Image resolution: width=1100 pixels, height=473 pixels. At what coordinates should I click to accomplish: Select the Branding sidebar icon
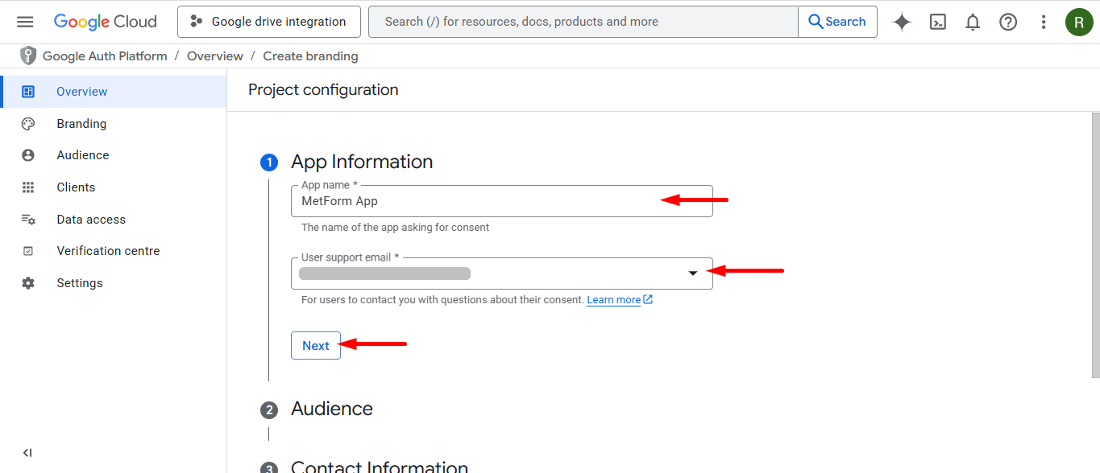coord(27,123)
